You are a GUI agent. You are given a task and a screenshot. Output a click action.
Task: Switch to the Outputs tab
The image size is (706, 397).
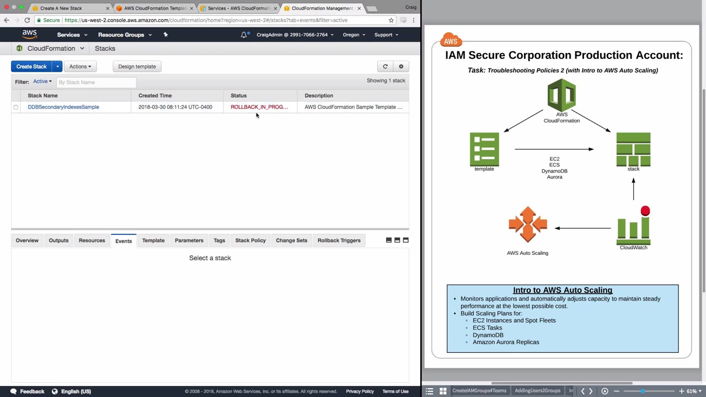point(58,240)
